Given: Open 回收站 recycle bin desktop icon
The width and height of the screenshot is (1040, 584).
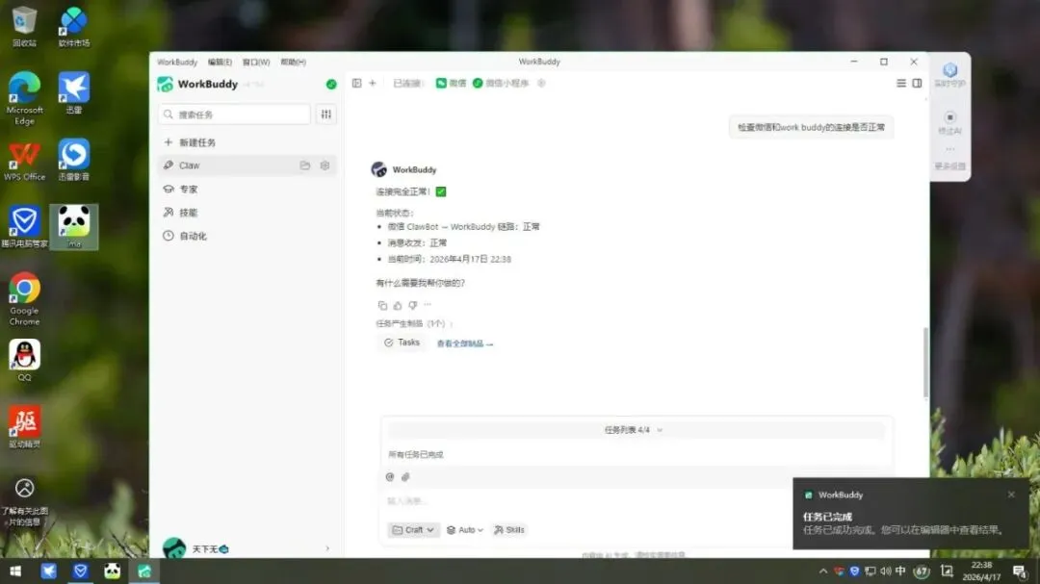Looking at the screenshot, I should click(24, 27).
